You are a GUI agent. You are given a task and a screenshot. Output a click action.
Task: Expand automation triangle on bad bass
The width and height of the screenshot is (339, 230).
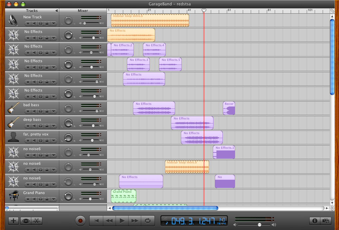[54, 111]
